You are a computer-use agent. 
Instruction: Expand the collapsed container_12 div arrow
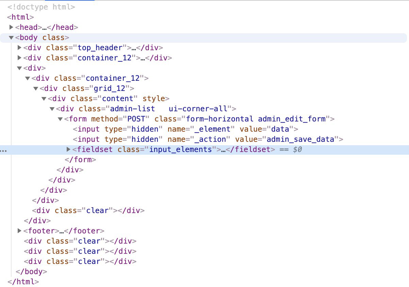(20, 58)
